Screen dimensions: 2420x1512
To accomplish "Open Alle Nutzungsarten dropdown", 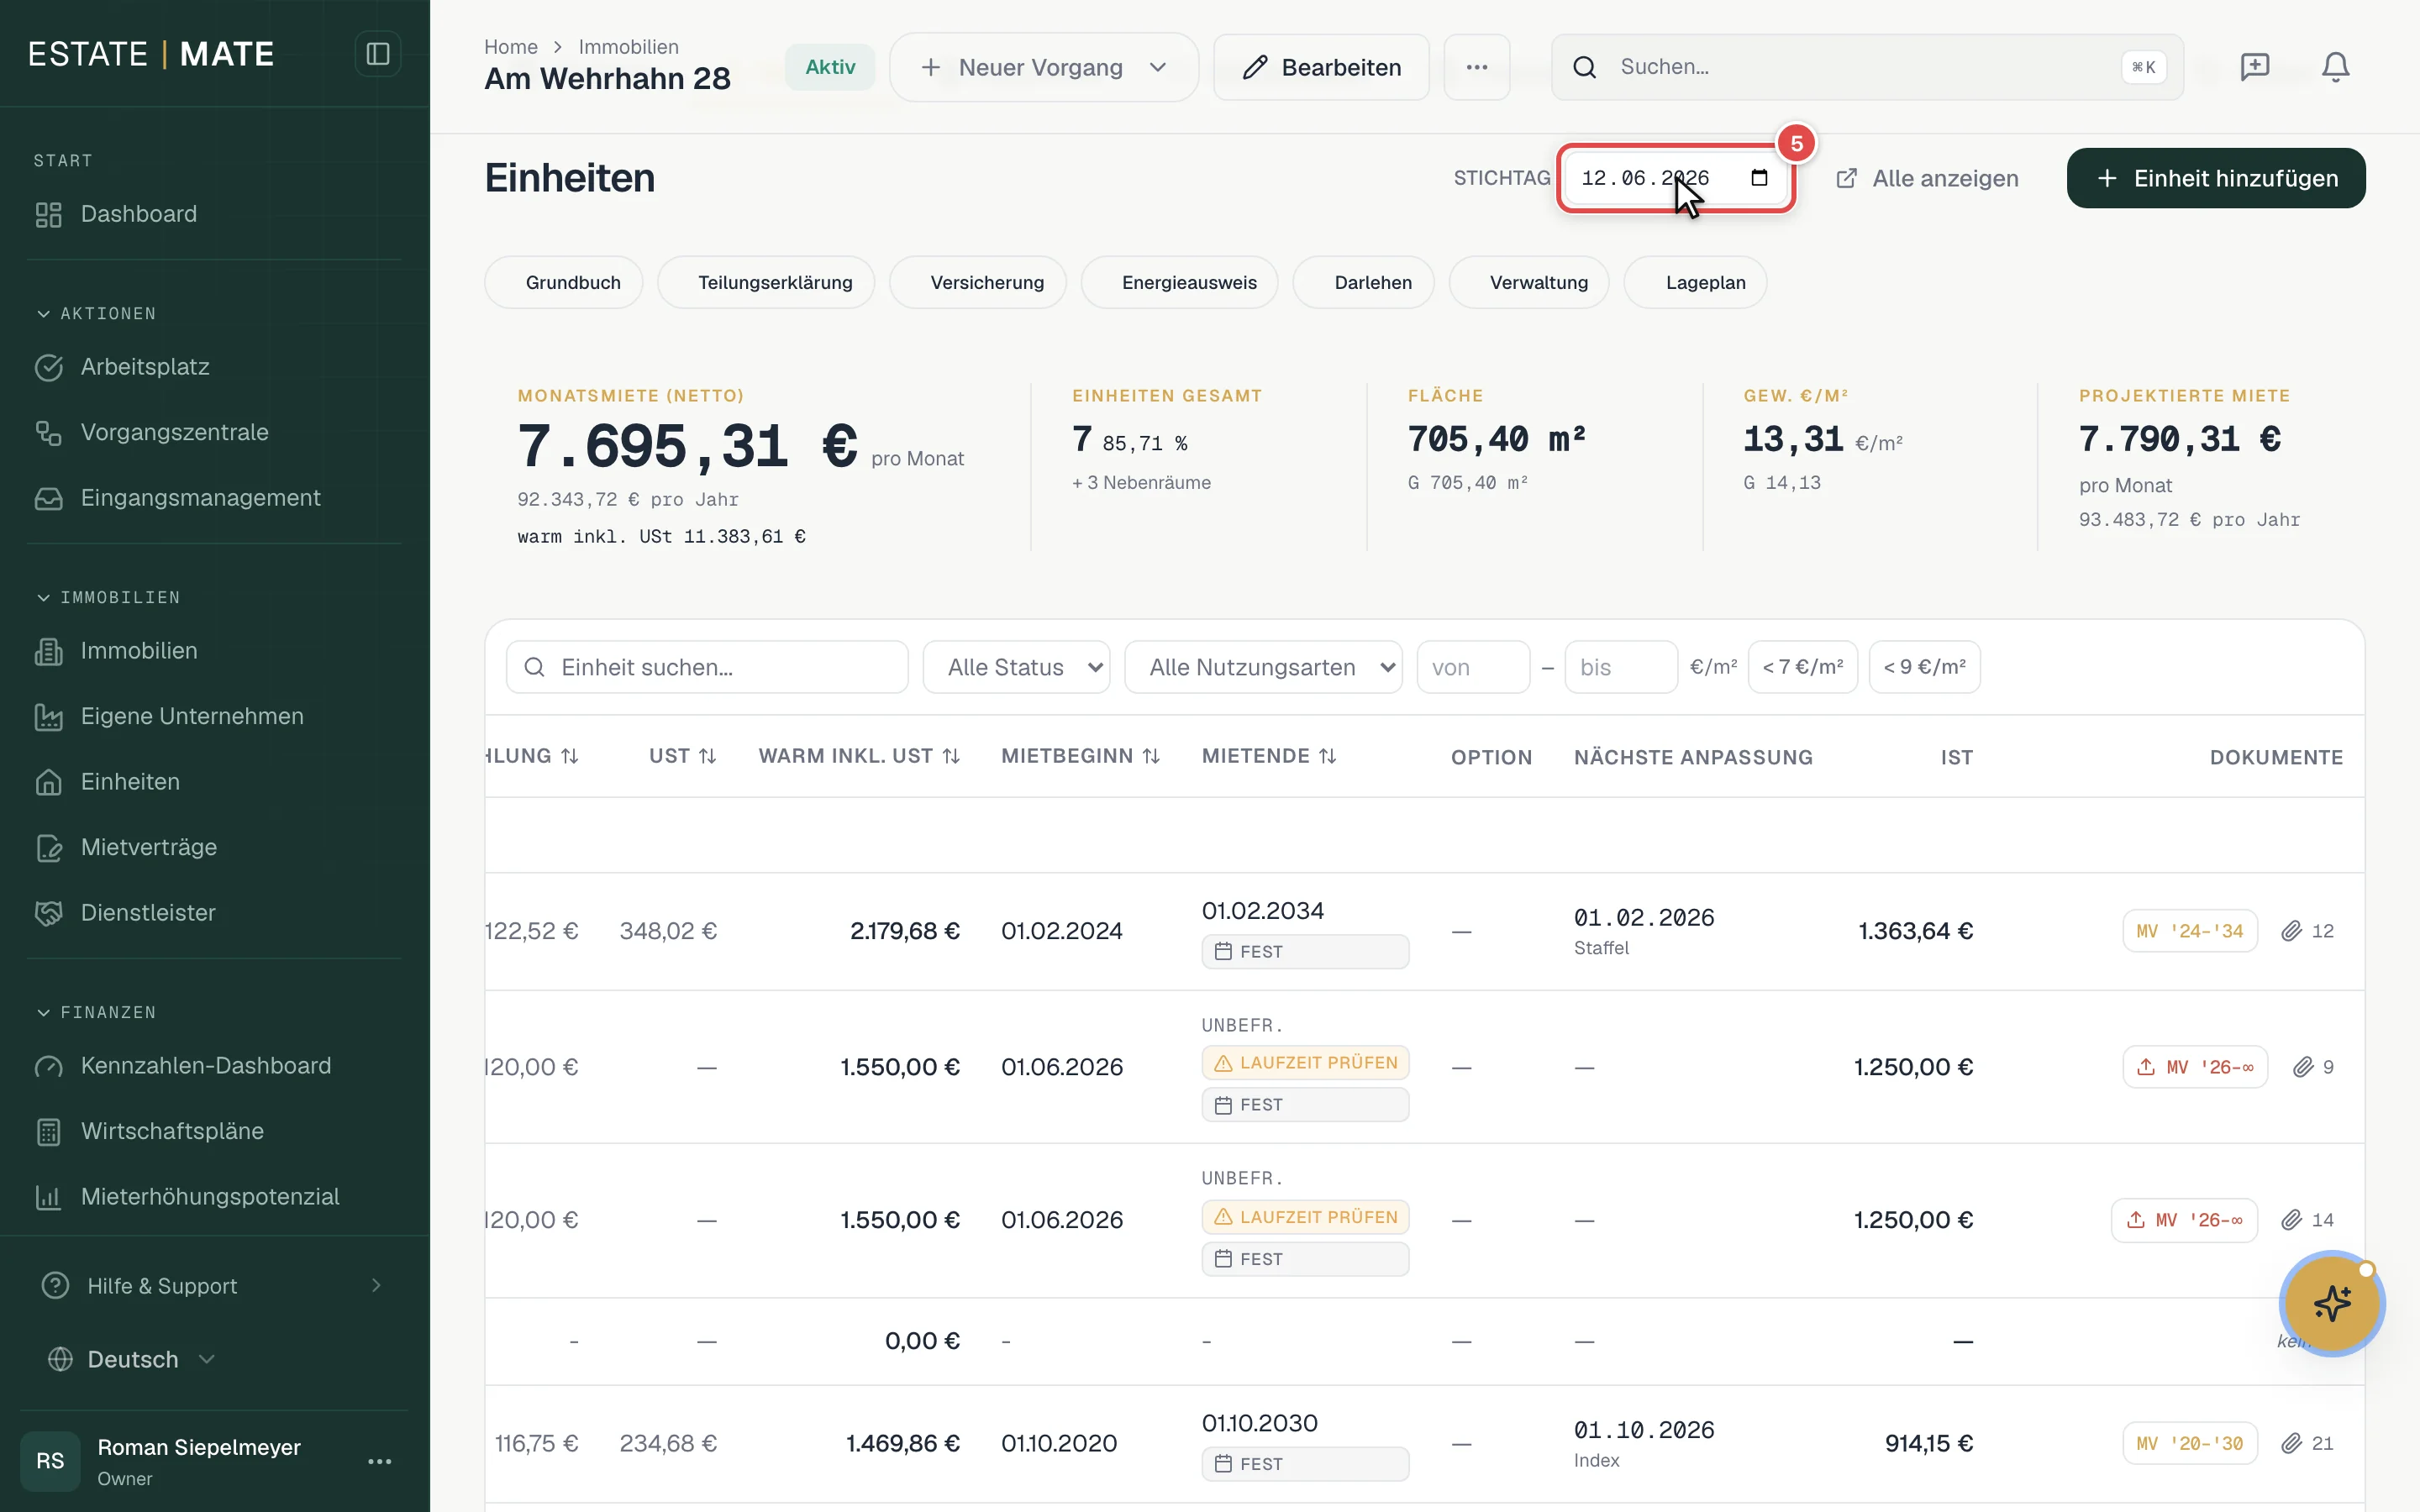I will [x=1263, y=667].
